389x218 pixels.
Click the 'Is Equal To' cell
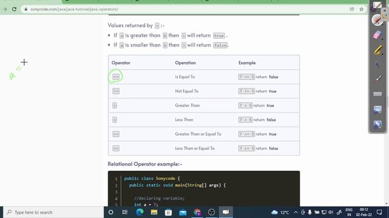point(185,77)
